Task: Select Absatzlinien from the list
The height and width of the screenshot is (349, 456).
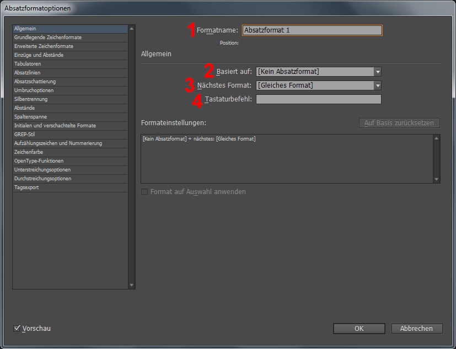Action: 27,73
